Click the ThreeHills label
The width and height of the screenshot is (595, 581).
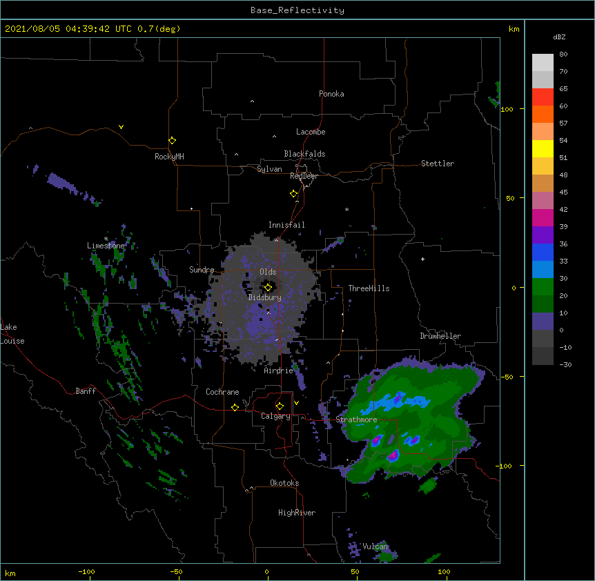369,288
